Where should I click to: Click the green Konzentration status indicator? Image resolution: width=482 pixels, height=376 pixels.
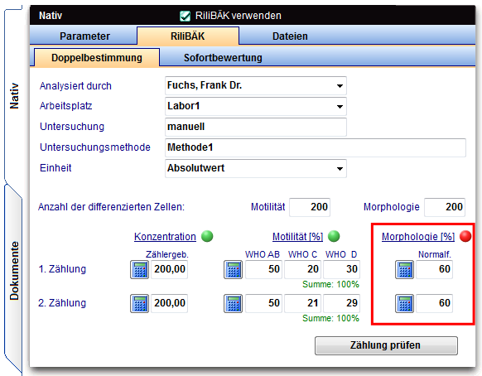point(207,236)
